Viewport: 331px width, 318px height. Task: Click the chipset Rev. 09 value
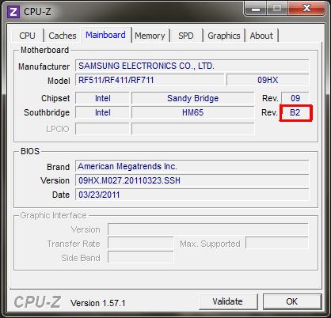point(295,98)
